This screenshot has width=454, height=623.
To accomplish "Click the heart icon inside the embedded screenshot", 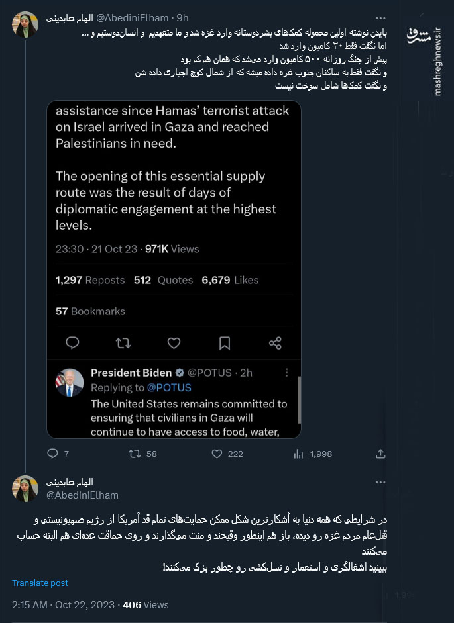I will coord(174,343).
